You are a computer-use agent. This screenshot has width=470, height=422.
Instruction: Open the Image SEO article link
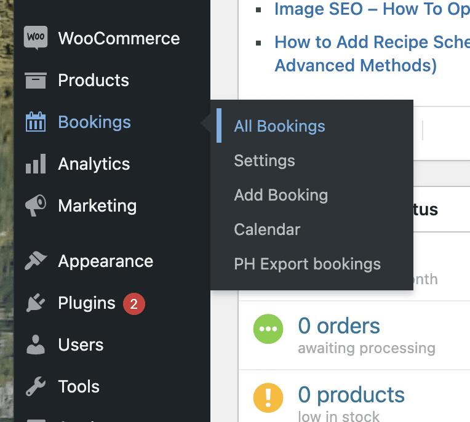pos(372,9)
